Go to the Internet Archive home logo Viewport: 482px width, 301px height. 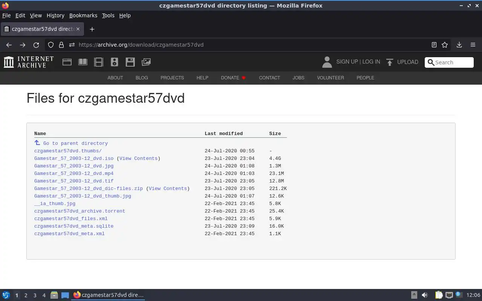coord(29,62)
